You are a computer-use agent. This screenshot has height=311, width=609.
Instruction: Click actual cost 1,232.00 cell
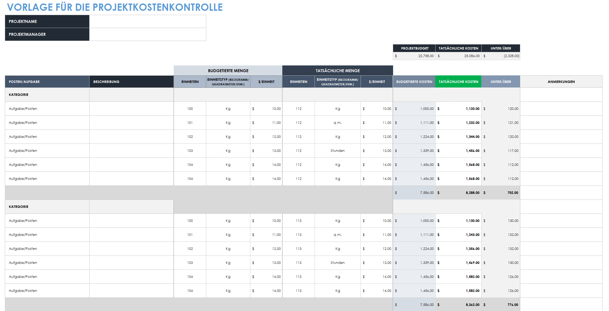click(x=458, y=123)
